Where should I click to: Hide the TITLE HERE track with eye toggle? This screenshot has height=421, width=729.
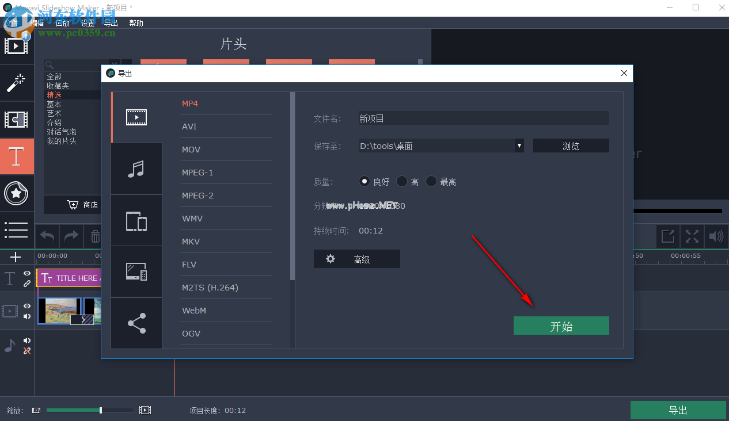coord(26,274)
